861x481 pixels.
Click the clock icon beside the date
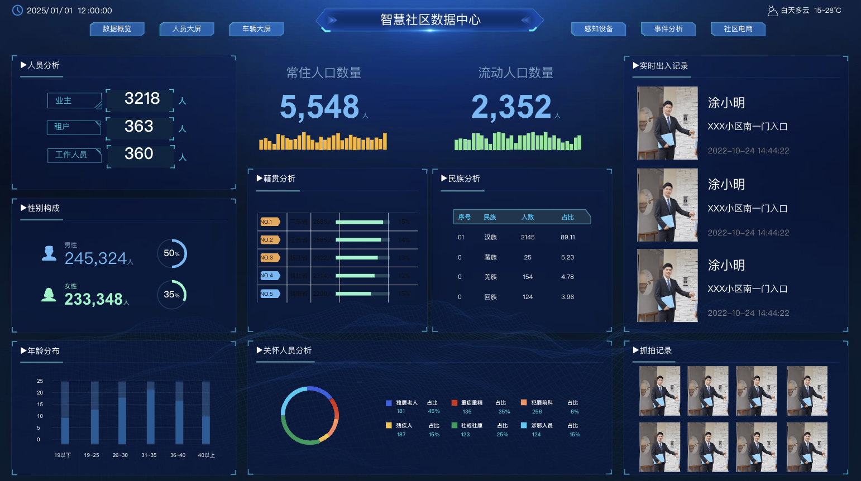click(17, 11)
